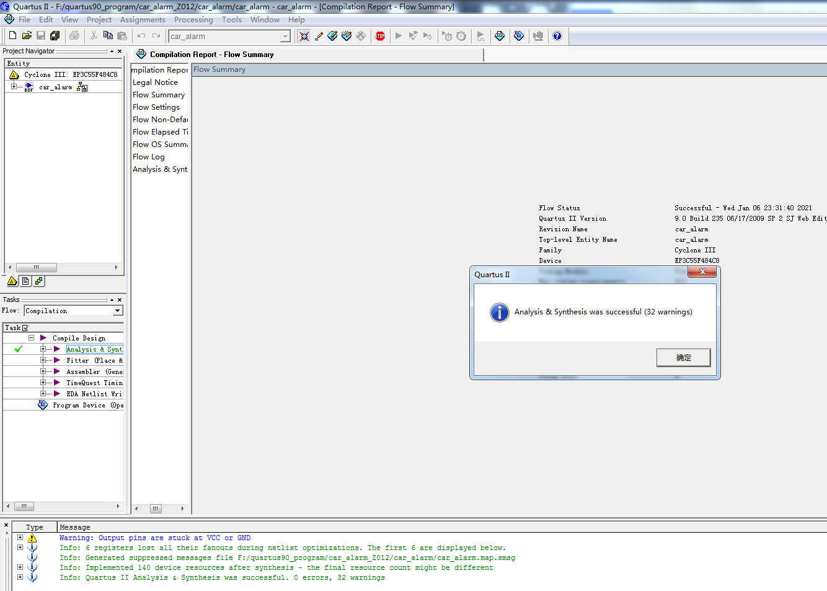Open the Flow Compilation dropdown
Image resolution: width=827 pixels, height=591 pixels.
point(118,311)
